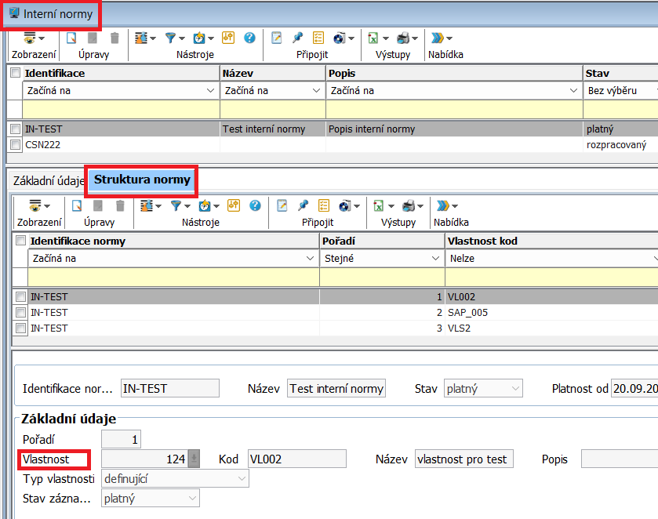Viewport: 658px width, 519px height.
Task: Switch to Základní údaje tab
Action: point(47,180)
